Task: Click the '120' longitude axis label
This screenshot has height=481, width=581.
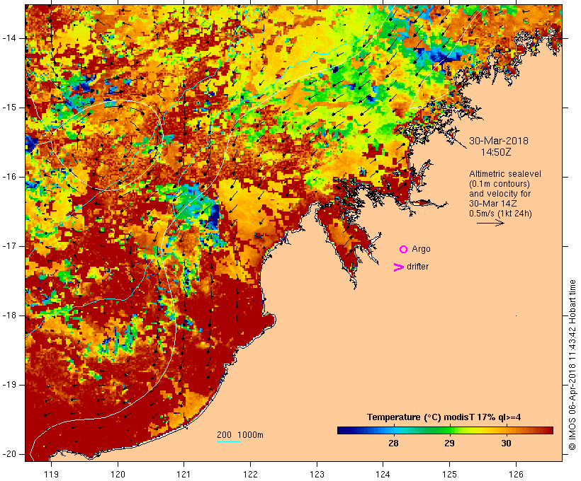Action: click(x=118, y=474)
